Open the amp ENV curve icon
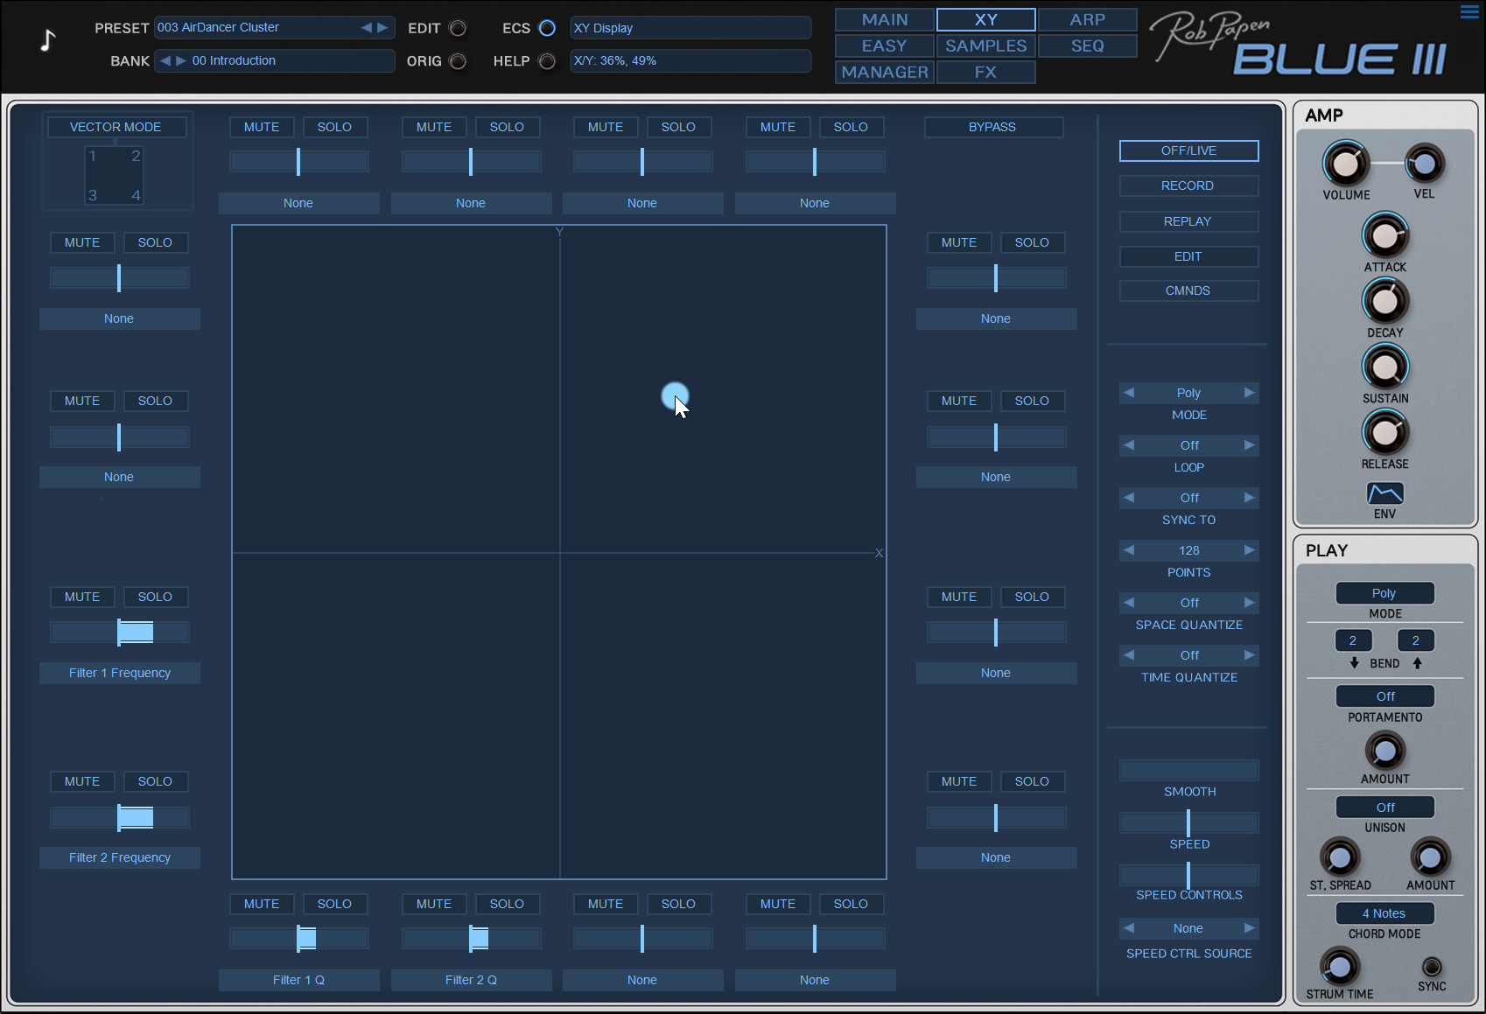1486x1014 pixels. coord(1385,493)
